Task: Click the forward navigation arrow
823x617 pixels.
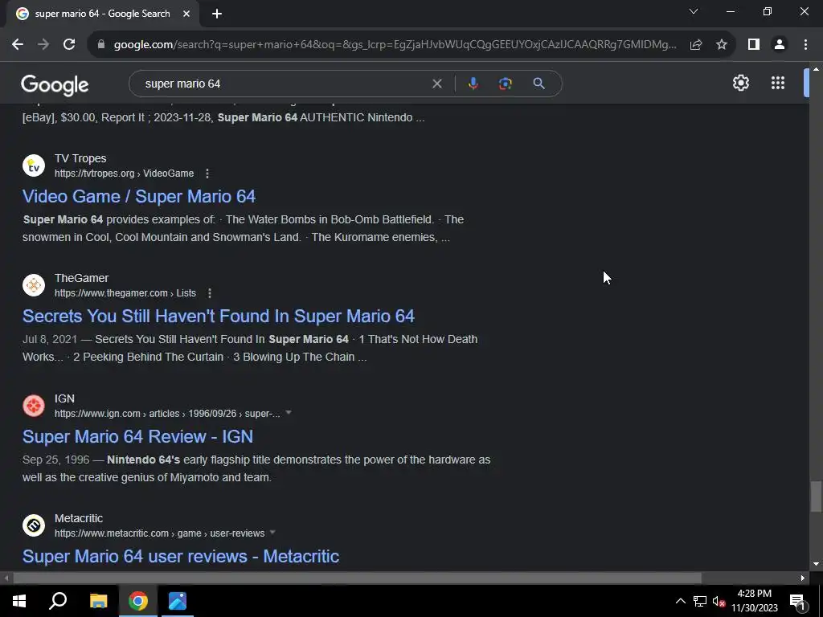Action: tap(43, 45)
